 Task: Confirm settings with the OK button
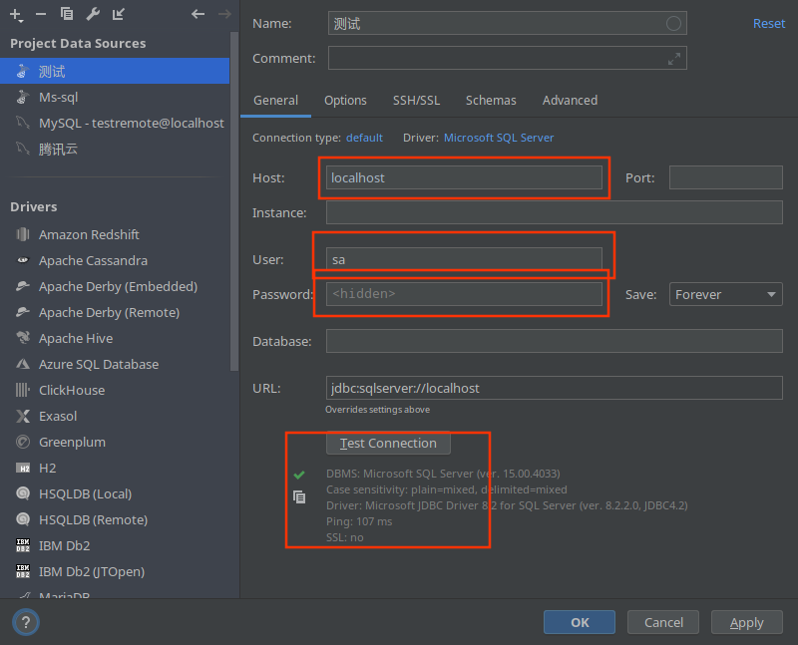pyautogui.click(x=579, y=621)
